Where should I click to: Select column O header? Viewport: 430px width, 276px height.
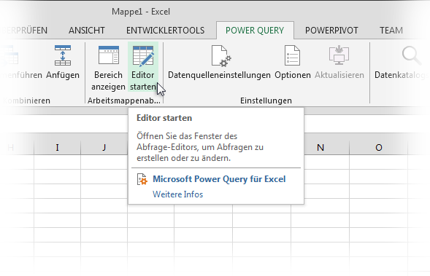pos(379,148)
